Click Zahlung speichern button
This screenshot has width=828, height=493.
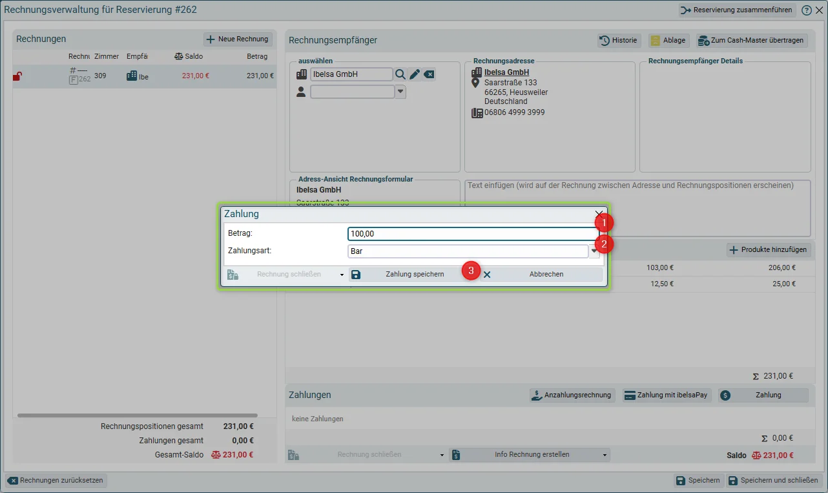(x=413, y=275)
